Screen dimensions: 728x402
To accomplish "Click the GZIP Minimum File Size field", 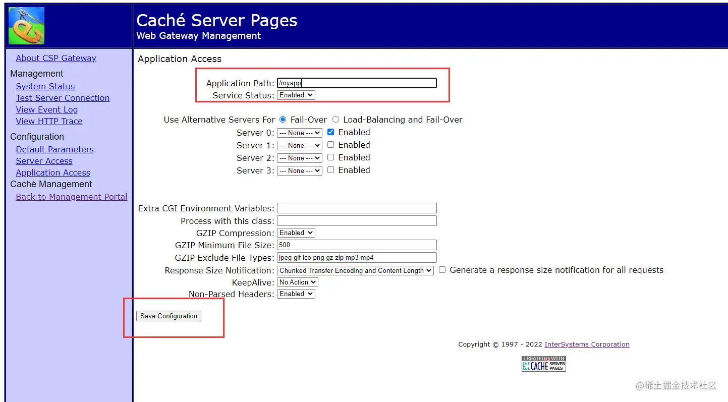I will point(357,245).
